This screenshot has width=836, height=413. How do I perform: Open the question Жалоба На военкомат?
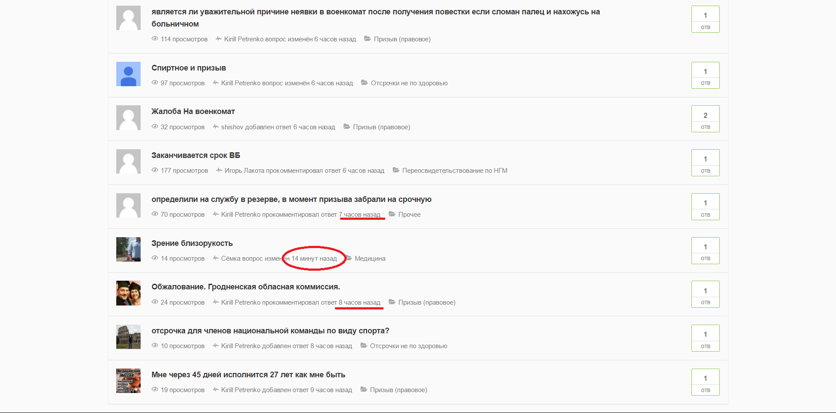coord(193,111)
